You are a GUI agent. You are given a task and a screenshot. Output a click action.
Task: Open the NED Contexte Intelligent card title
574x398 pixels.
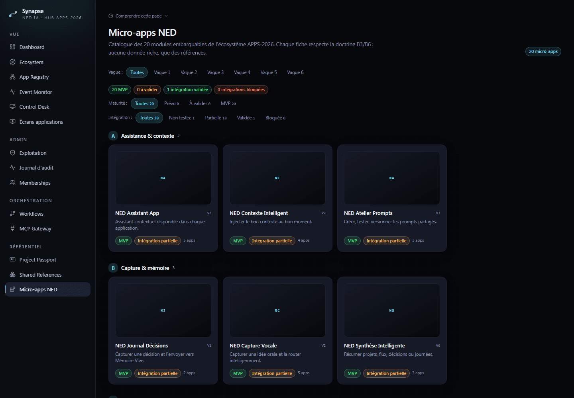click(258, 213)
